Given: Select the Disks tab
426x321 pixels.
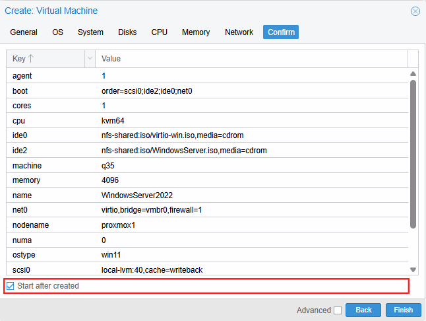Looking at the screenshot, I should (x=127, y=32).
